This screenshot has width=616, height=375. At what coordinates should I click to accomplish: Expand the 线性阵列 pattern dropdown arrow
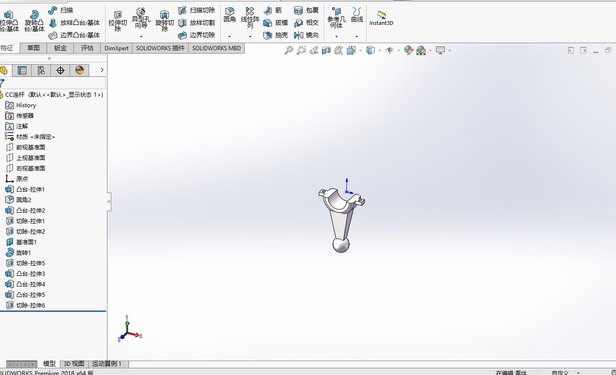[x=250, y=36]
